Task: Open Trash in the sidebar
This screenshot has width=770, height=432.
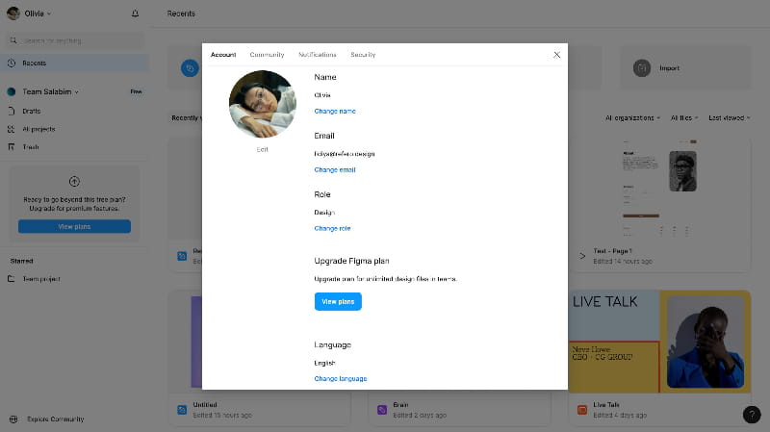Action: [31, 147]
